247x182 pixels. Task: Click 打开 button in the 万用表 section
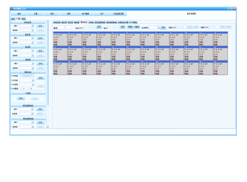(21, 98)
